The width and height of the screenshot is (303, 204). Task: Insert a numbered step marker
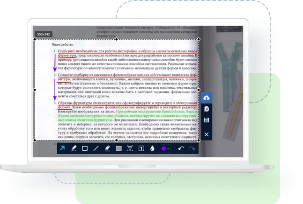[141, 148]
